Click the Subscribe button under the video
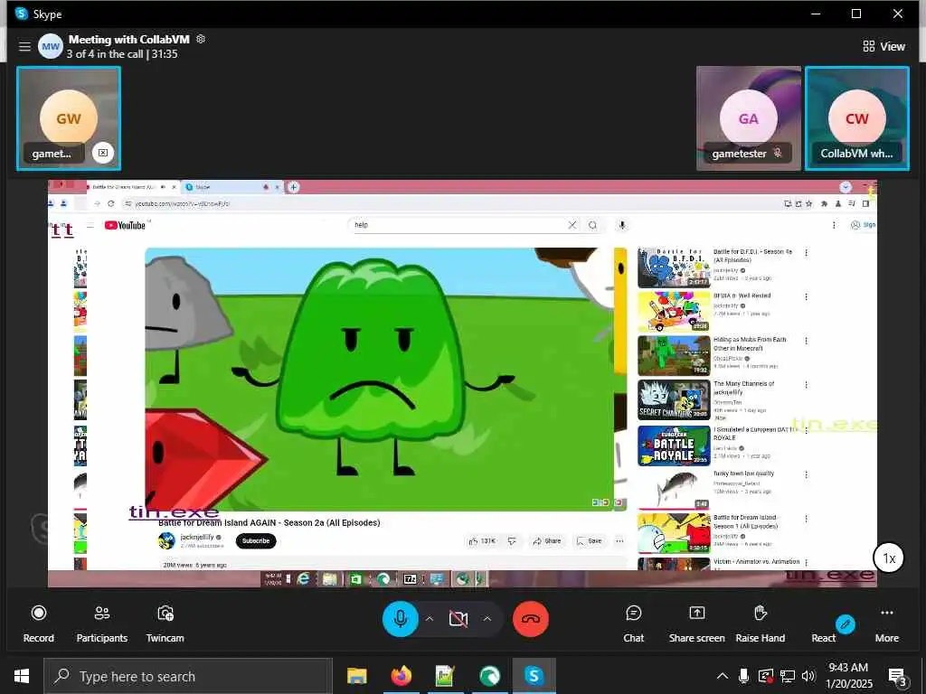 (256, 540)
